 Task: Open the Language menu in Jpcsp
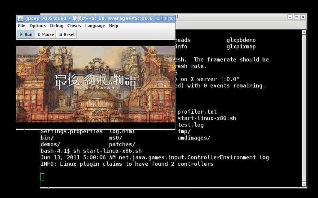coord(95,26)
